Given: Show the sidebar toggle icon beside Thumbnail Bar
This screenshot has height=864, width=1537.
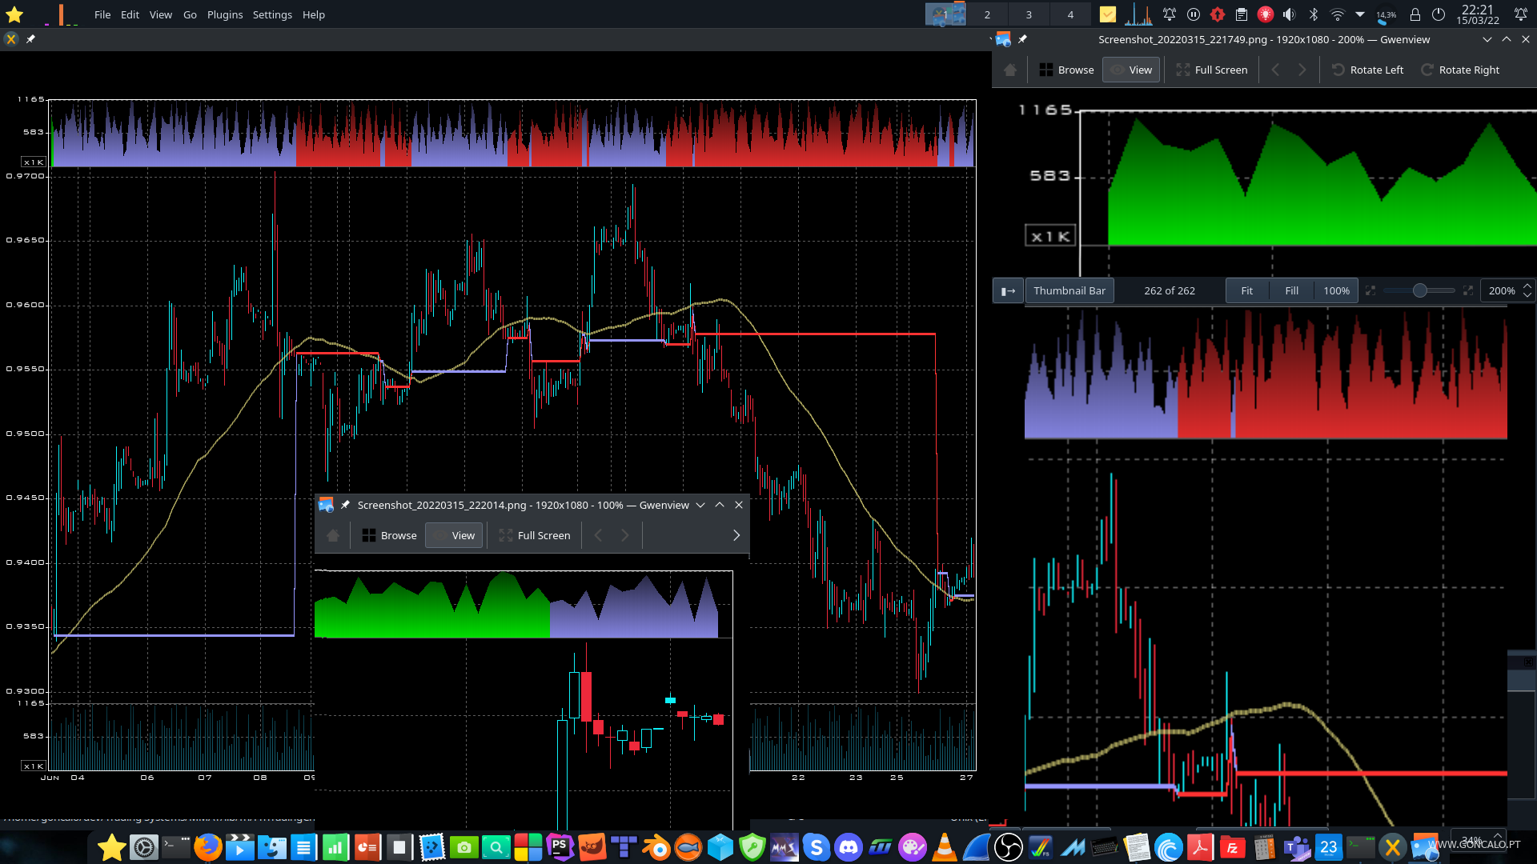Looking at the screenshot, I should (1008, 290).
